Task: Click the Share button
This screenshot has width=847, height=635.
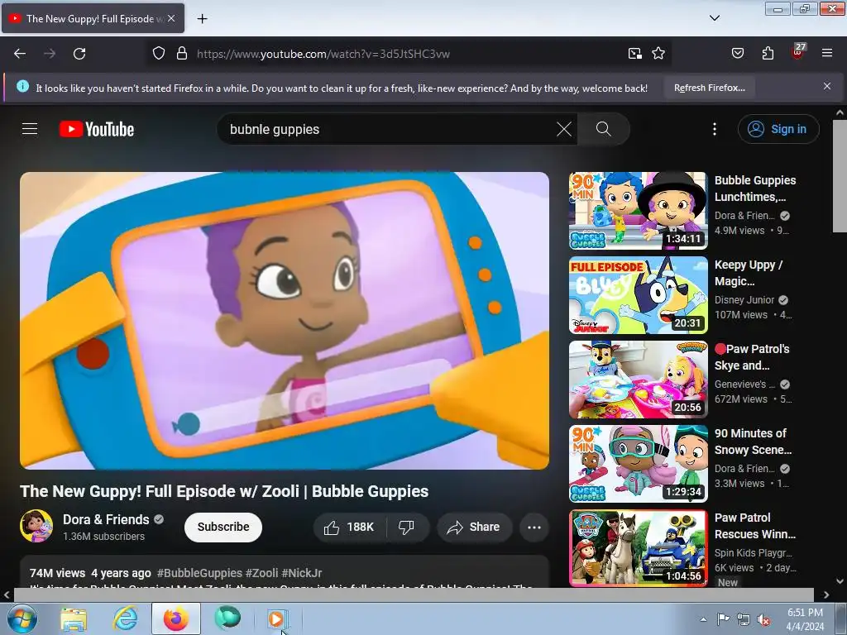Action: (x=474, y=527)
